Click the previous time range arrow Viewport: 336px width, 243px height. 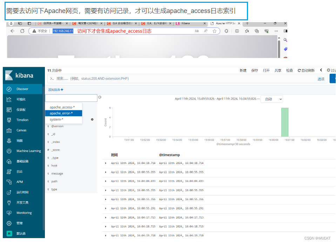[321, 70]
